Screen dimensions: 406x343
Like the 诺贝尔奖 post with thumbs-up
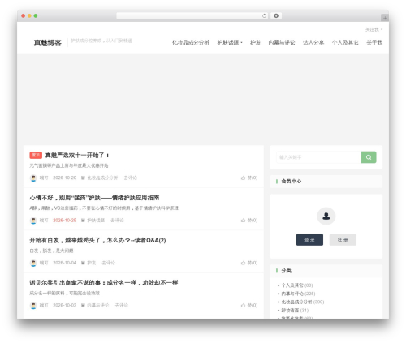pos(249,305)
